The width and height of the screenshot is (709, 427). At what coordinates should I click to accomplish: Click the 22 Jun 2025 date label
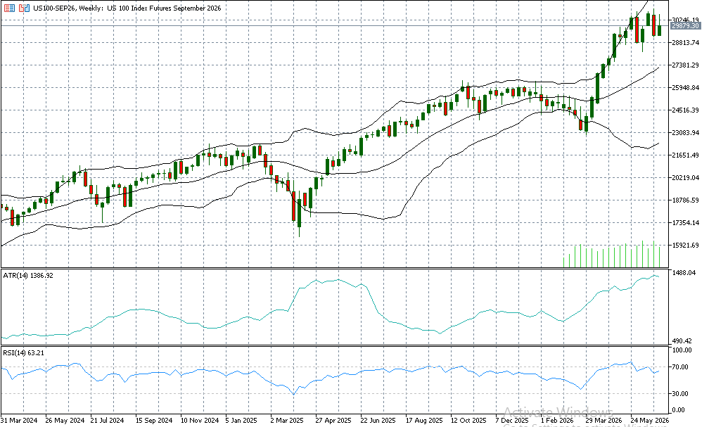pos(378,420)
